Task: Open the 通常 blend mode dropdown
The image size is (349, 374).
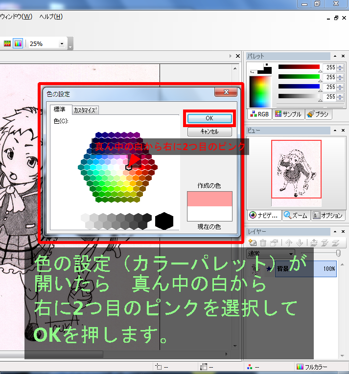Action: (x=291, y=254)
